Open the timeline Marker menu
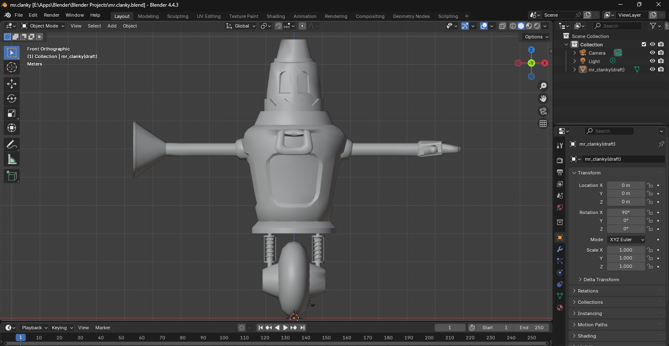This screenshot has width=669, height=346. [x=103, y=328]
